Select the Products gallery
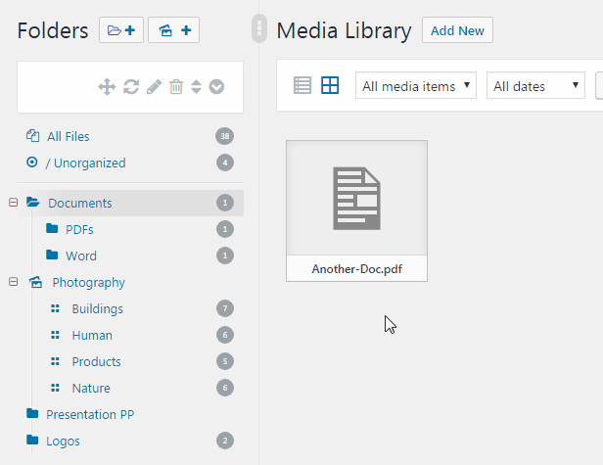603x465 pixels. pyautogui.click(x=97, y=361)
